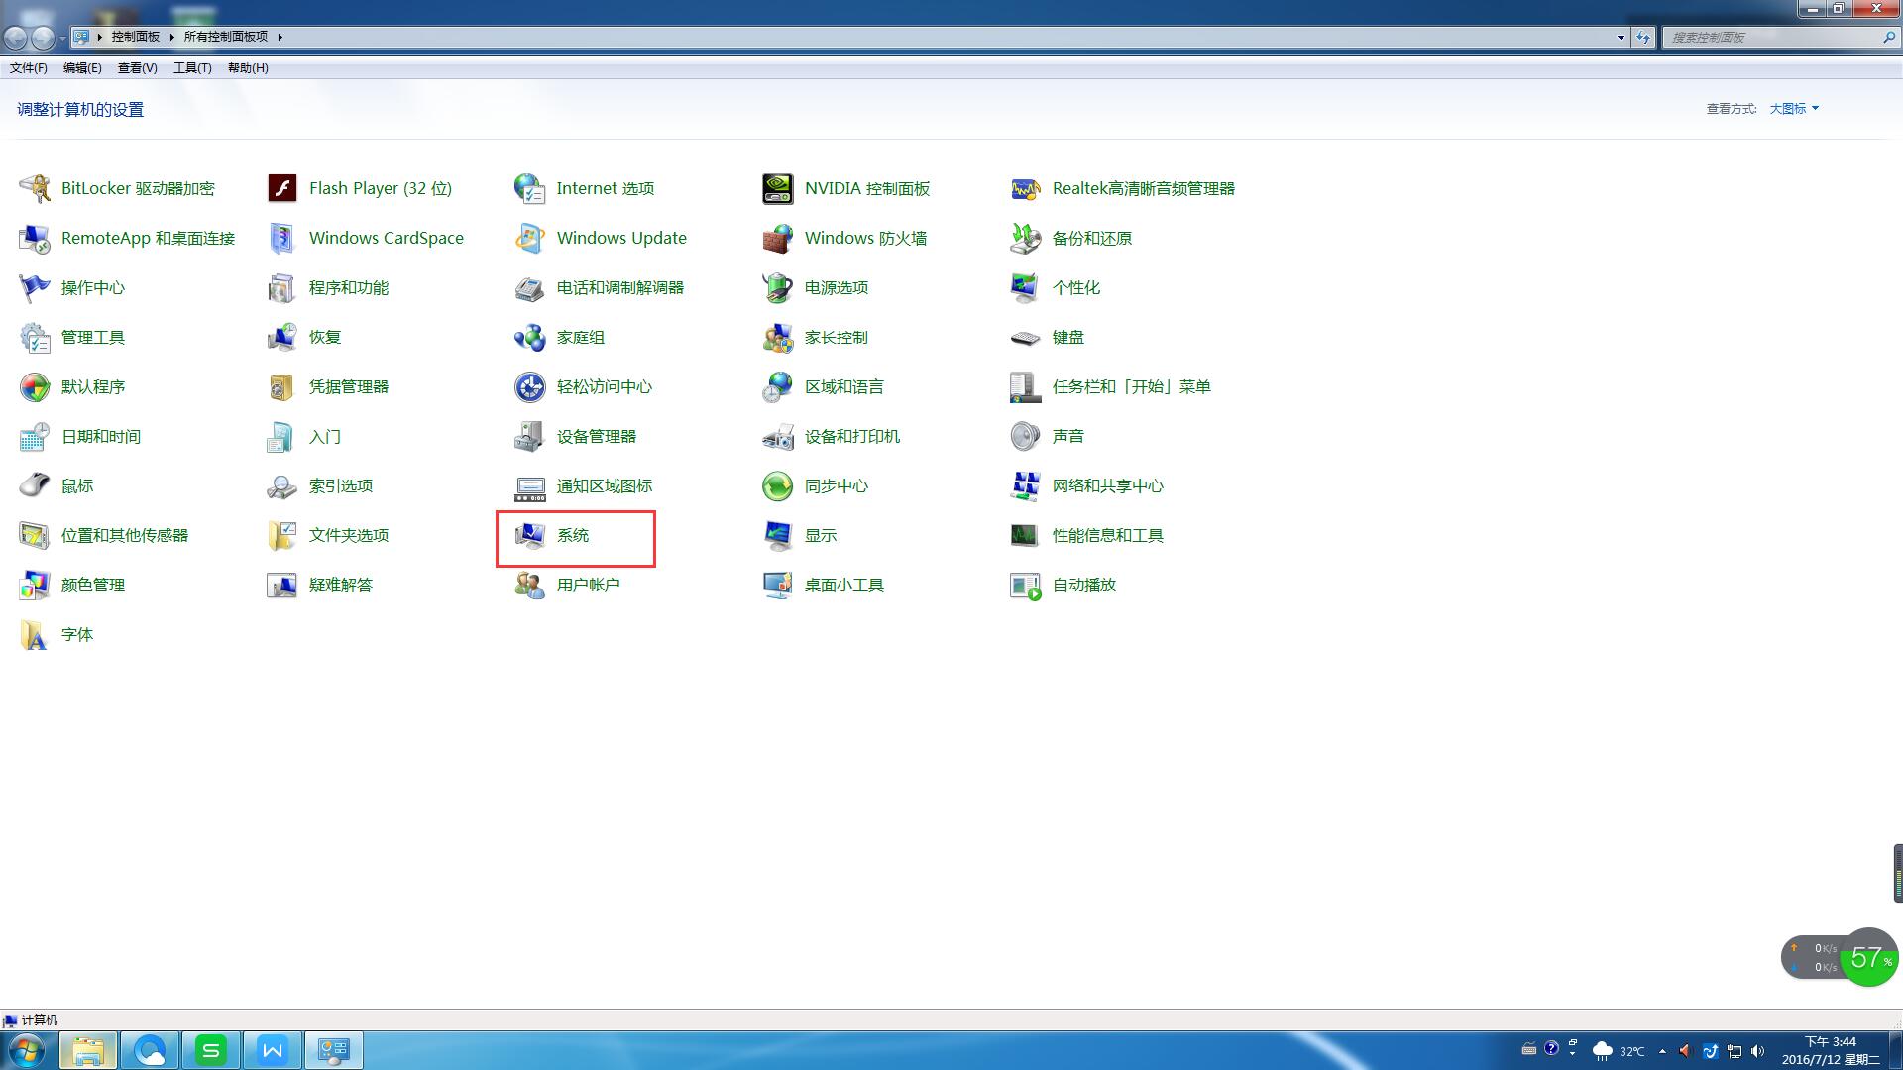Image resolution: width=1903 pixels, height=1070 pixels.
Task: Open the file explorer taskbar icon
Action: point(88,1050)
